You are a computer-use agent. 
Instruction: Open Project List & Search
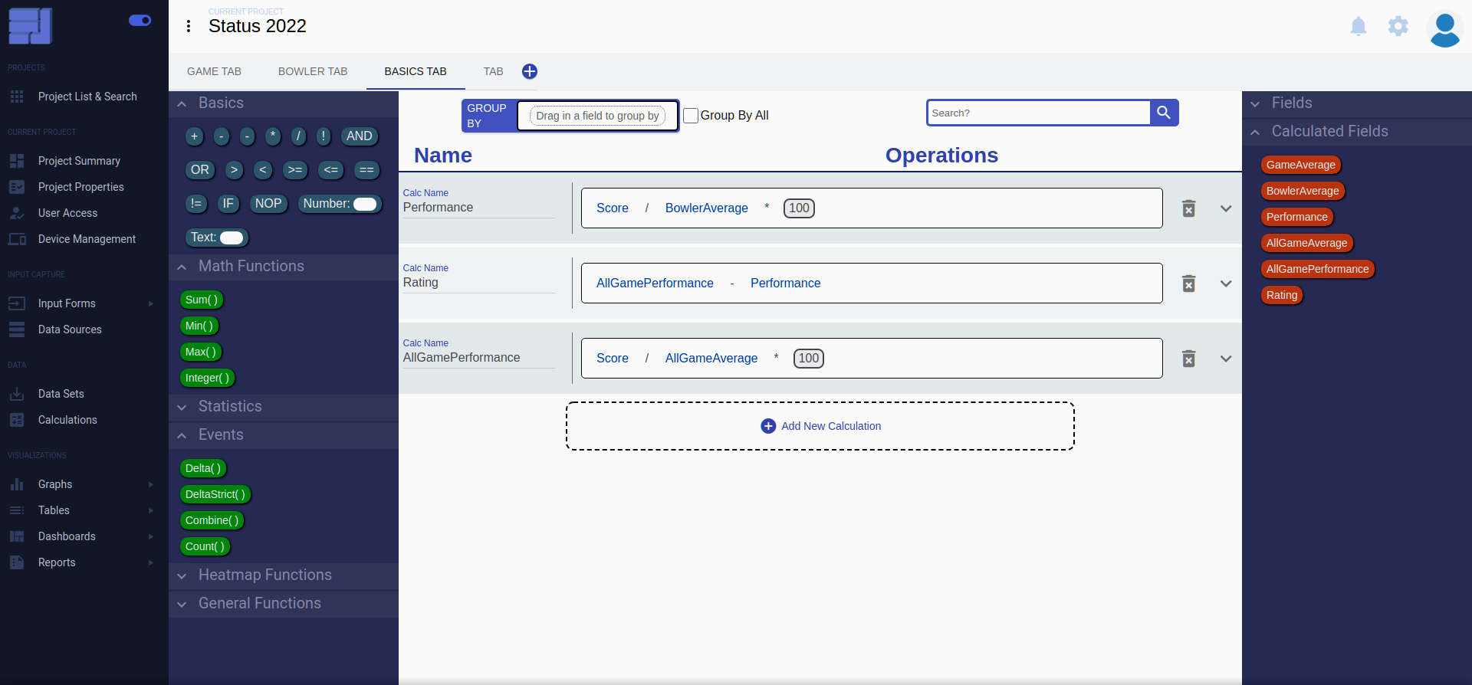87,97
